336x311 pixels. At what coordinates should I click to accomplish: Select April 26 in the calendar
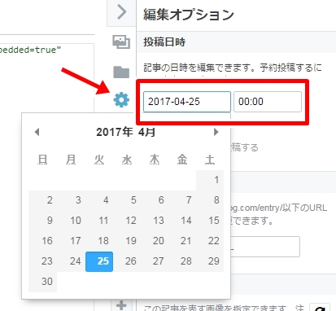[127, 261]
